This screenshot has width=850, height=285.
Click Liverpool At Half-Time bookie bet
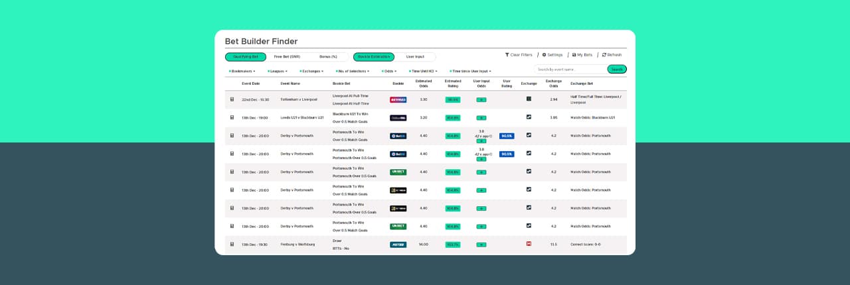click(x=351, y=103)
